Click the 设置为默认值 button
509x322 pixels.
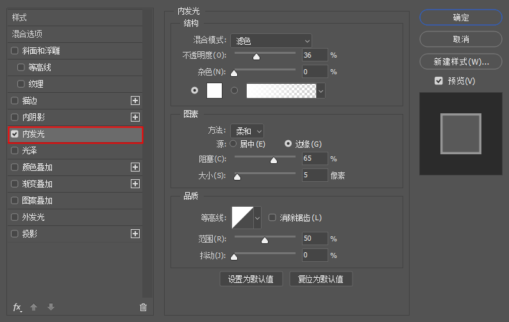tap(251, 279)
